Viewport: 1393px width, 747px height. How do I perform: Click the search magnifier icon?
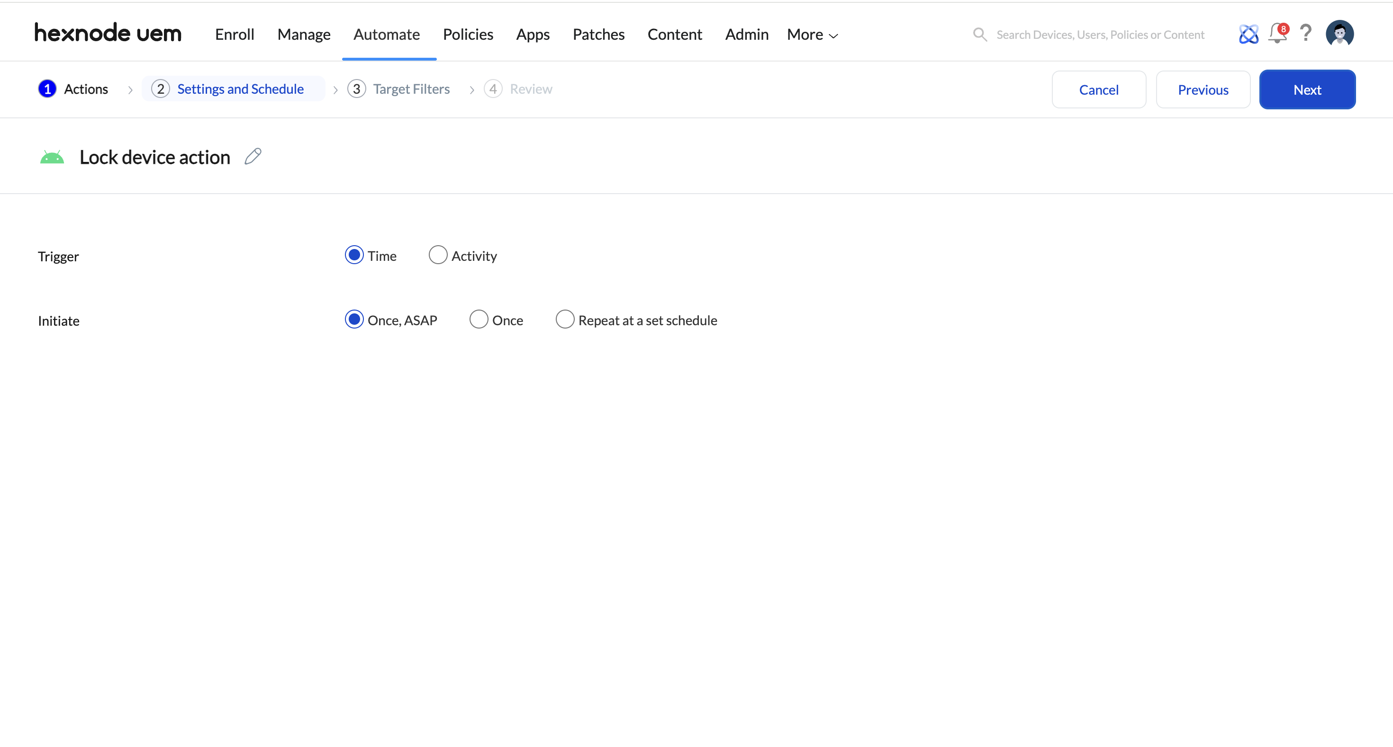click(980, 34)
